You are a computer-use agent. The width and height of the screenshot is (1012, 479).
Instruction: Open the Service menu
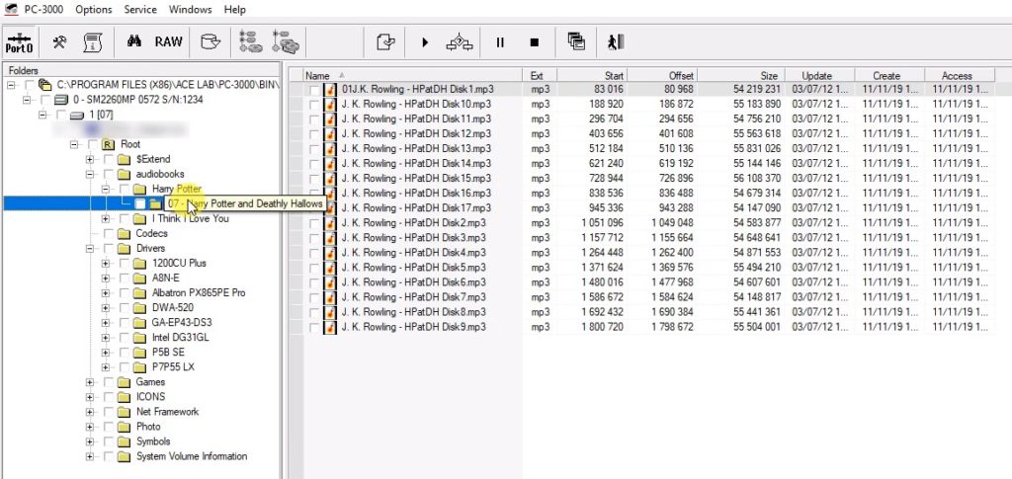pyautogui.click(x=140, y=9)
